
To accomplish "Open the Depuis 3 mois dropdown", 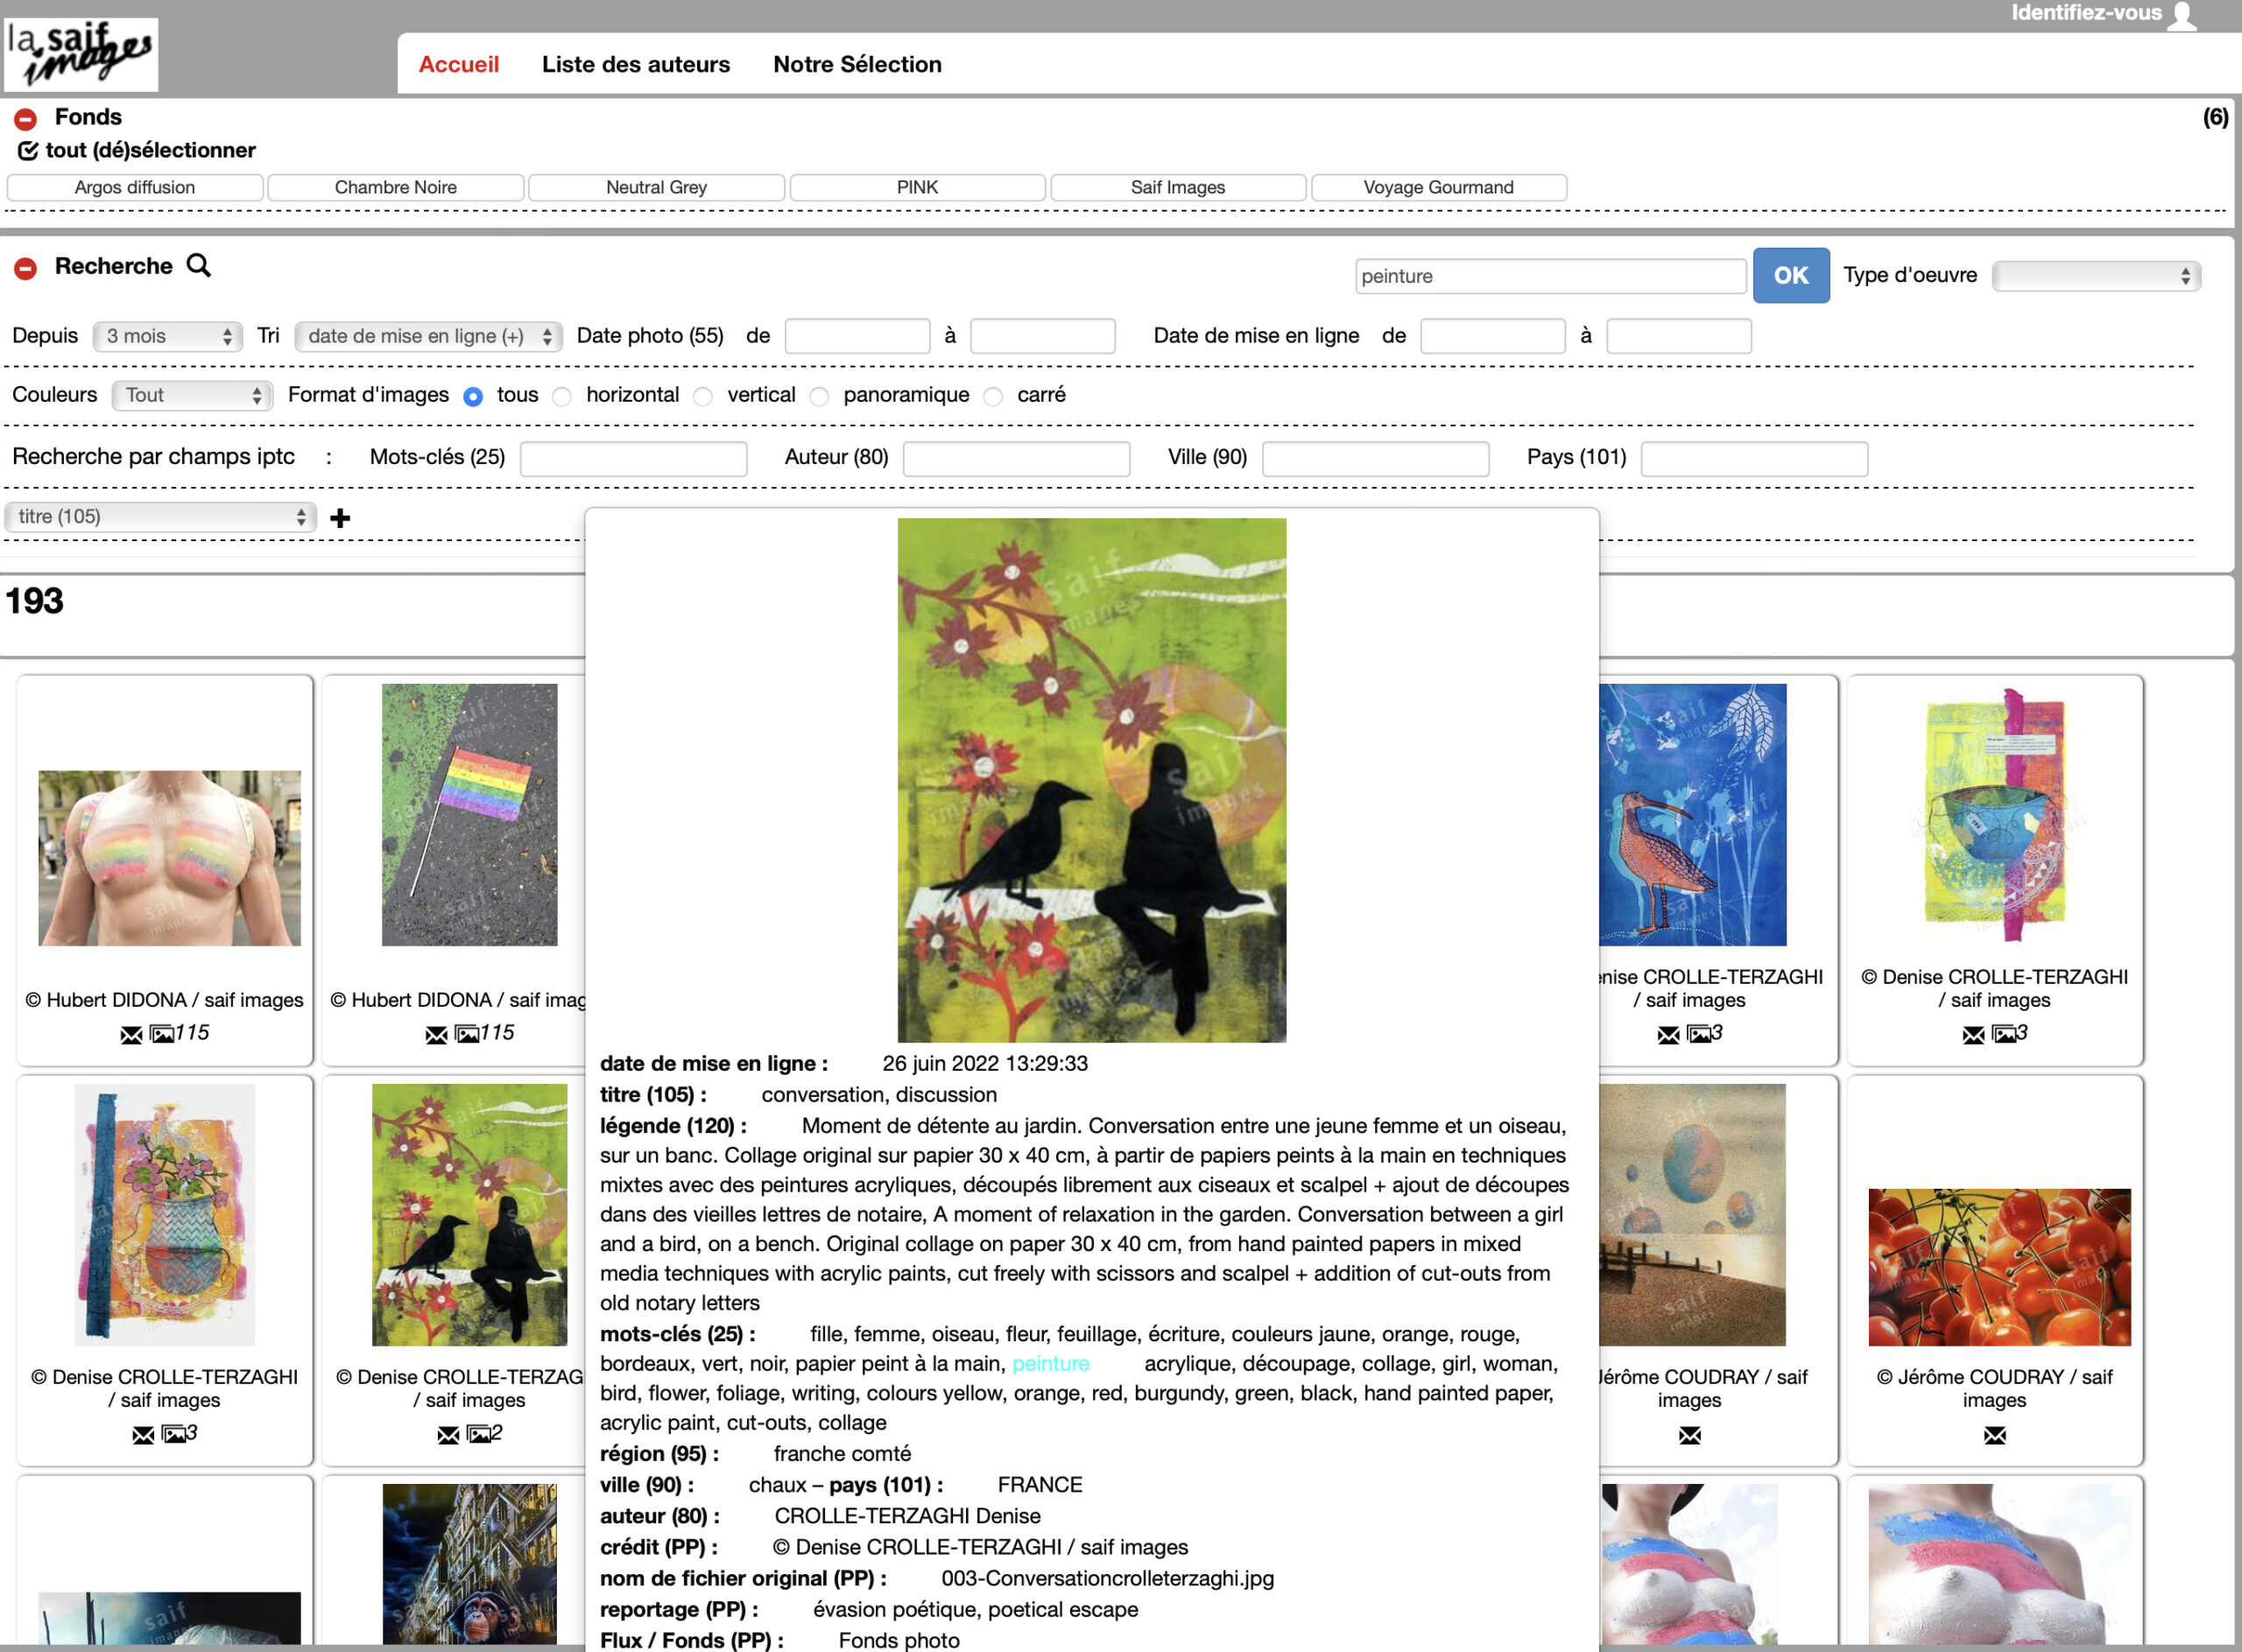I will pos(168,337).
